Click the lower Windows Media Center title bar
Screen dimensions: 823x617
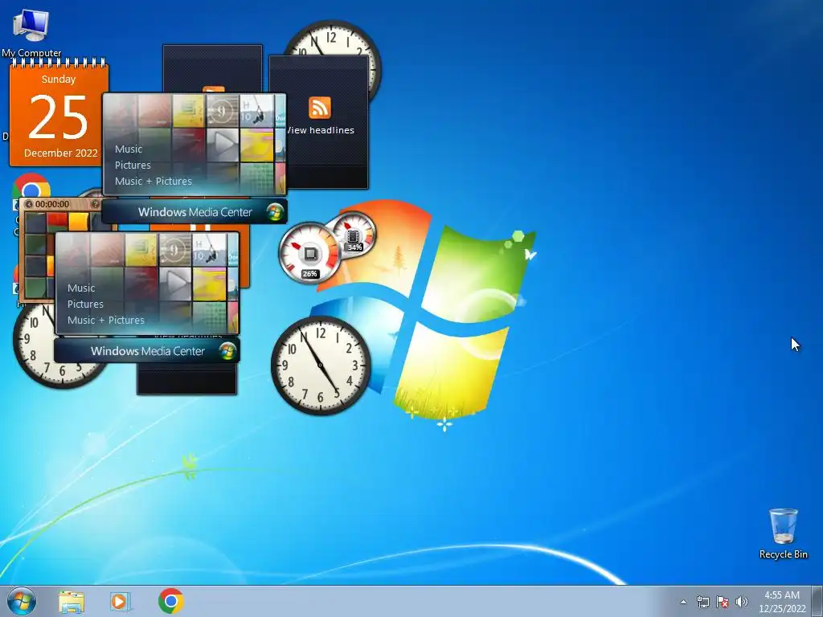point(147,351)
